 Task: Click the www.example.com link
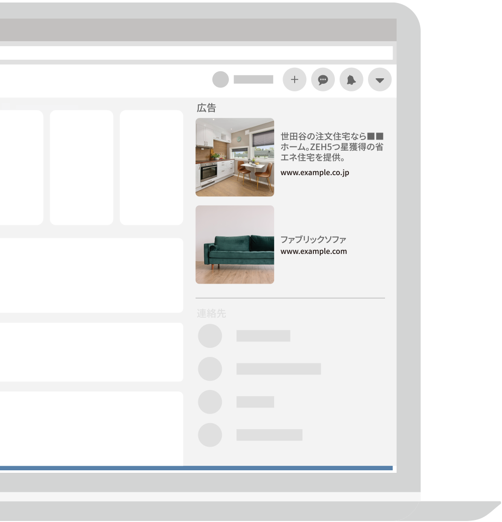point(314,251)
